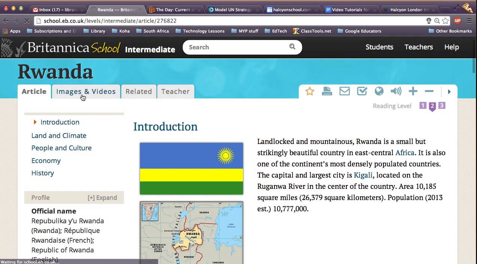Click the search magnifier icon

pyautogui.click(x=292, y=47)
